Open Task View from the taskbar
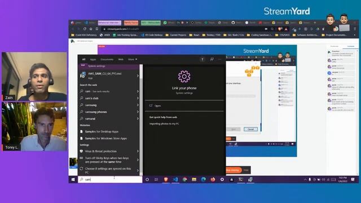Viewport: 361px width, 203px height. (x=156, y=179)
